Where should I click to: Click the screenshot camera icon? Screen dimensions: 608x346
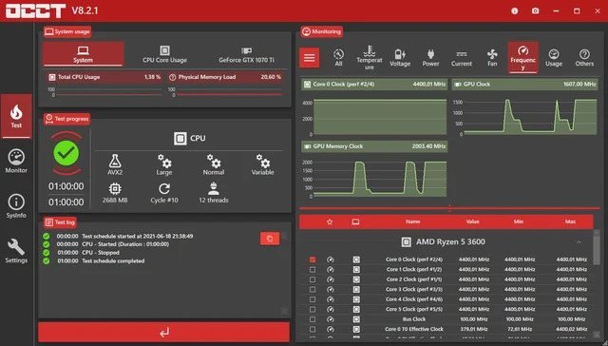pyautogui.click(x=536, y=10)
